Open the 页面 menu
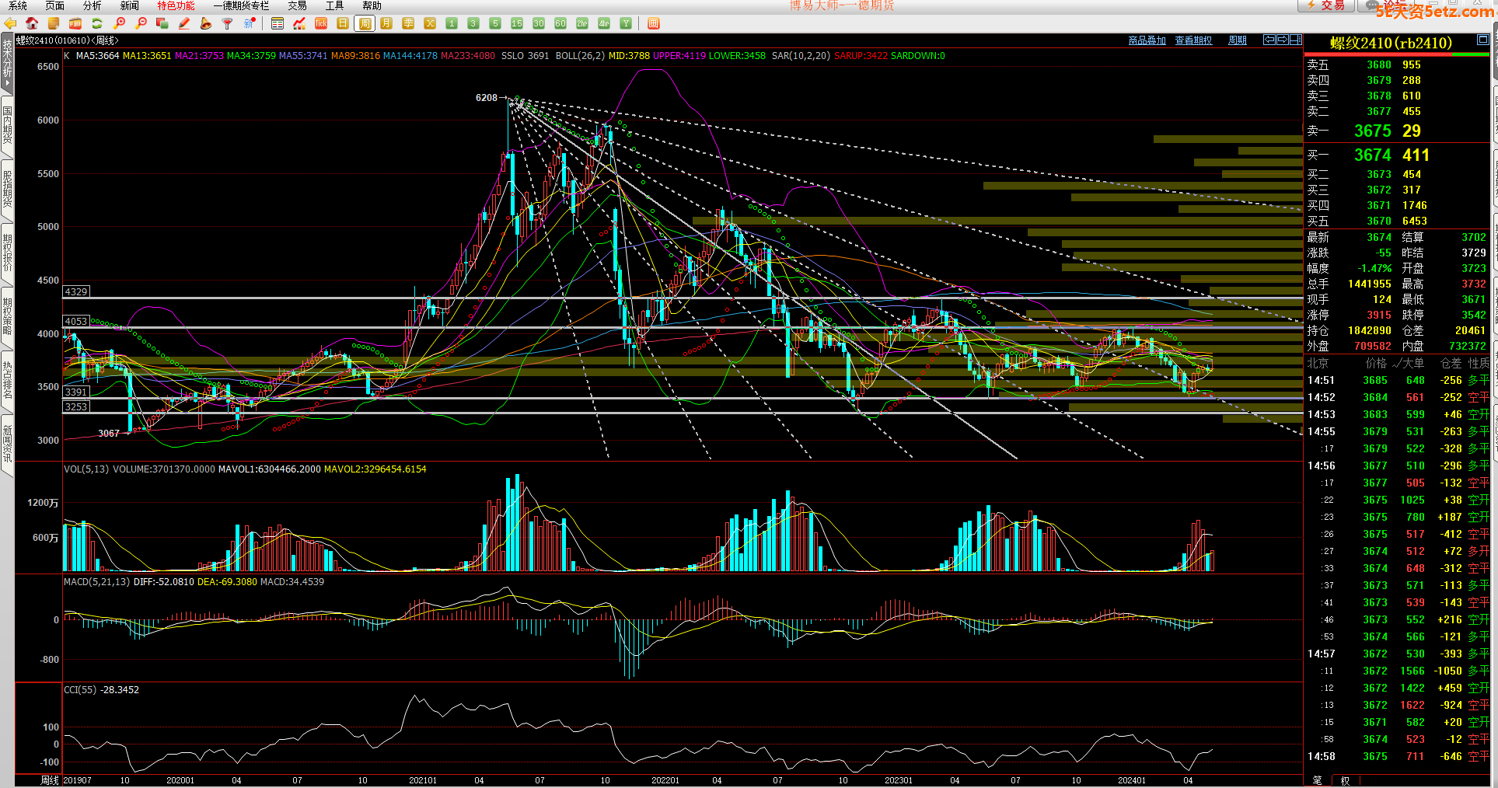The image size is (1498, 788). click(54, 5)
